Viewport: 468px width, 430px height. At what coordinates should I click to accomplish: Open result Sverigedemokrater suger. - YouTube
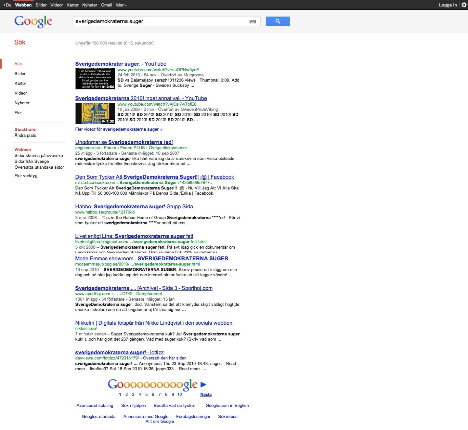121,64
